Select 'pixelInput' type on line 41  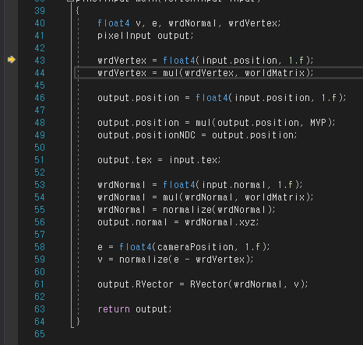(124, 36)
